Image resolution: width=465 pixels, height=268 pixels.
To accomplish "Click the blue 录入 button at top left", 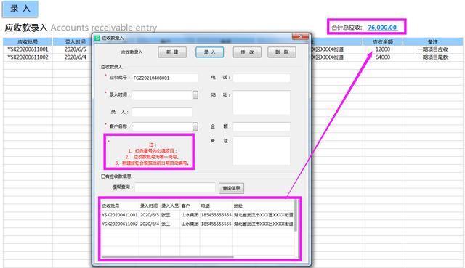I will tap(20, 9).
